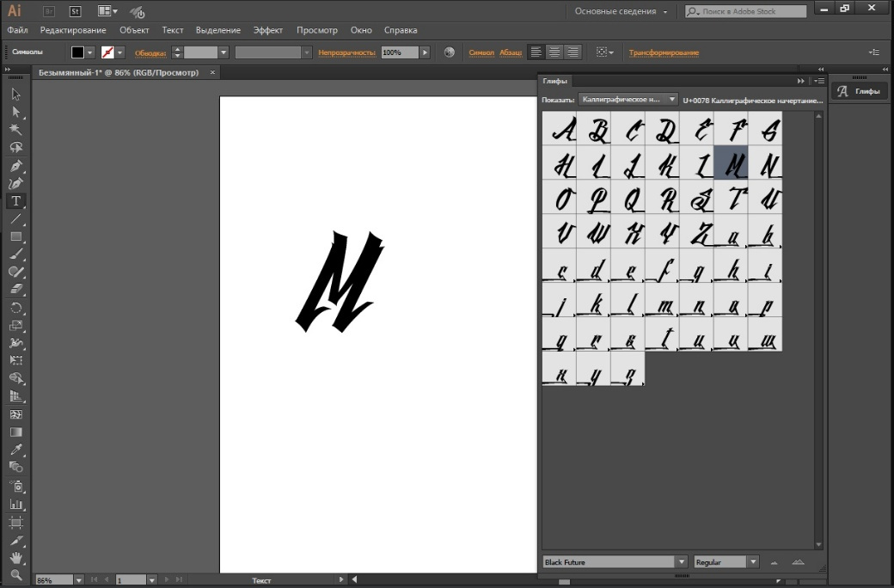The image size is (894, 588).
Task: Select the Pen tool
Action: [x=15, y=165]
